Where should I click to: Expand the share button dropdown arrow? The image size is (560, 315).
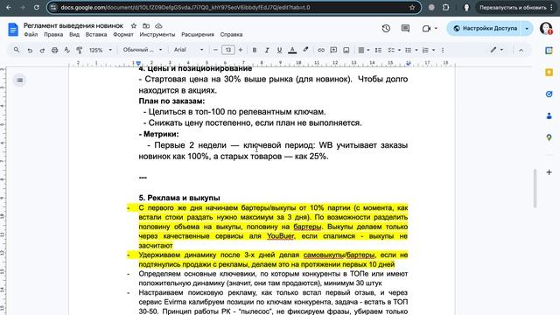527,28
